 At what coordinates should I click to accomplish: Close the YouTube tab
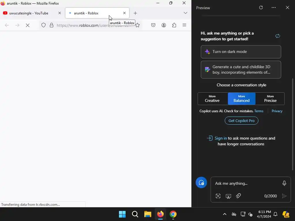pos(60,13)
